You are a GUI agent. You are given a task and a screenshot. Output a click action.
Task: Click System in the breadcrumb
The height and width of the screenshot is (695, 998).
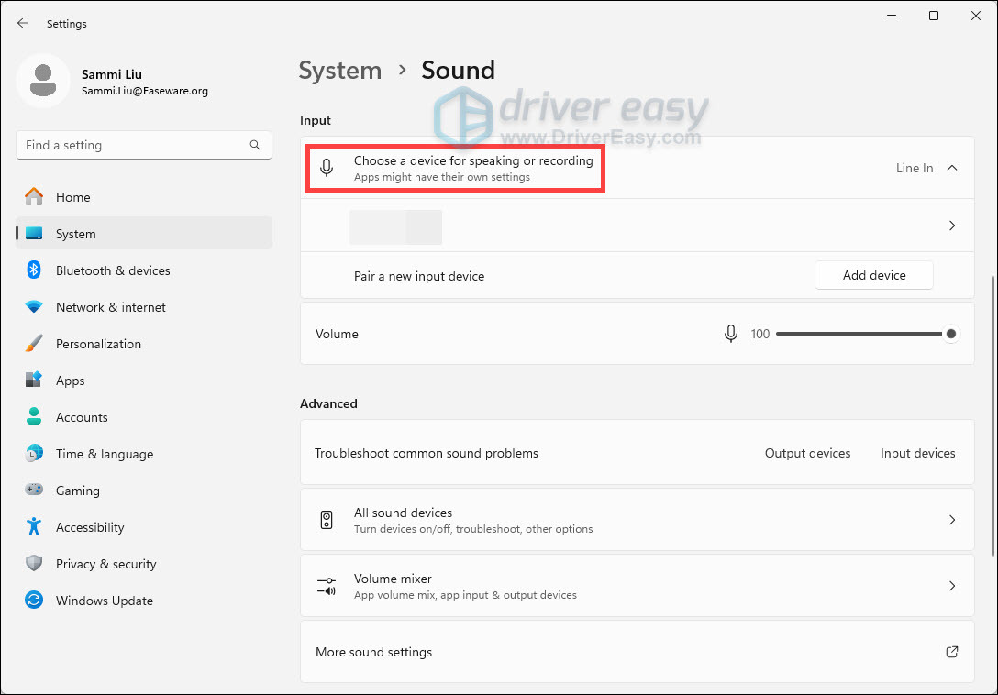pyautogui.click(x=340, y=70)
